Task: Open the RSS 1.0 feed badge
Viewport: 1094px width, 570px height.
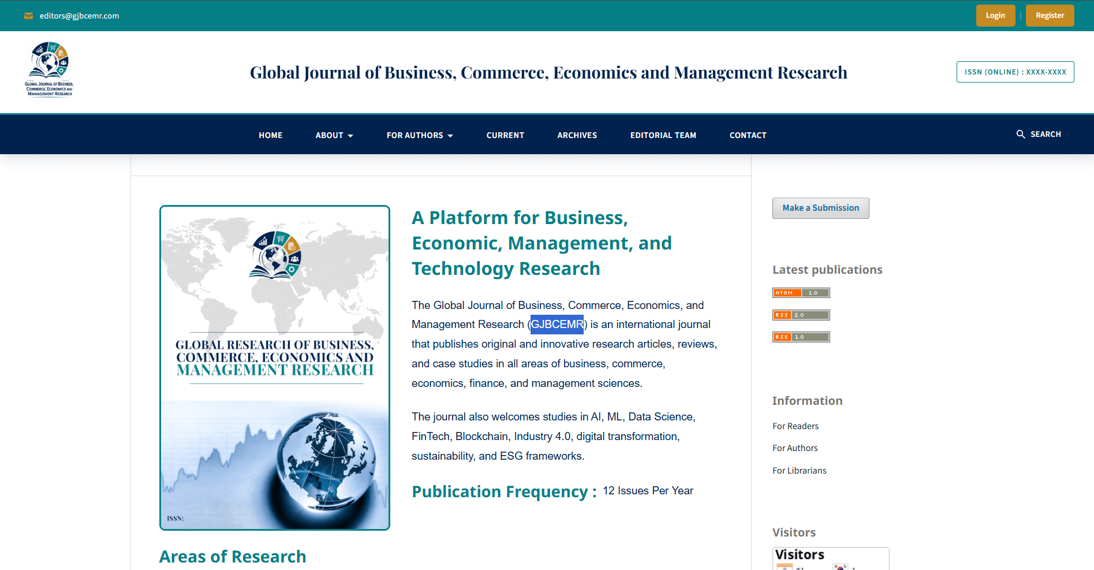Action: (x=801, y=337)
